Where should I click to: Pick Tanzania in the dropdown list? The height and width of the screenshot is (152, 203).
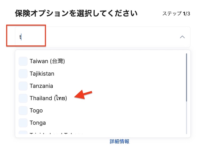point(41,86)
